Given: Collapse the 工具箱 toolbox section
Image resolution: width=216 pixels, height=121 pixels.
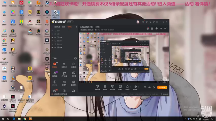Looking at the screenshot, I should coord(75,58).
